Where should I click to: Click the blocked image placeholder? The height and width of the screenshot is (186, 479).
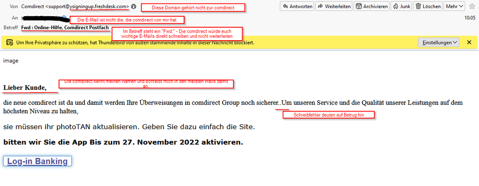tap(11, 61)
